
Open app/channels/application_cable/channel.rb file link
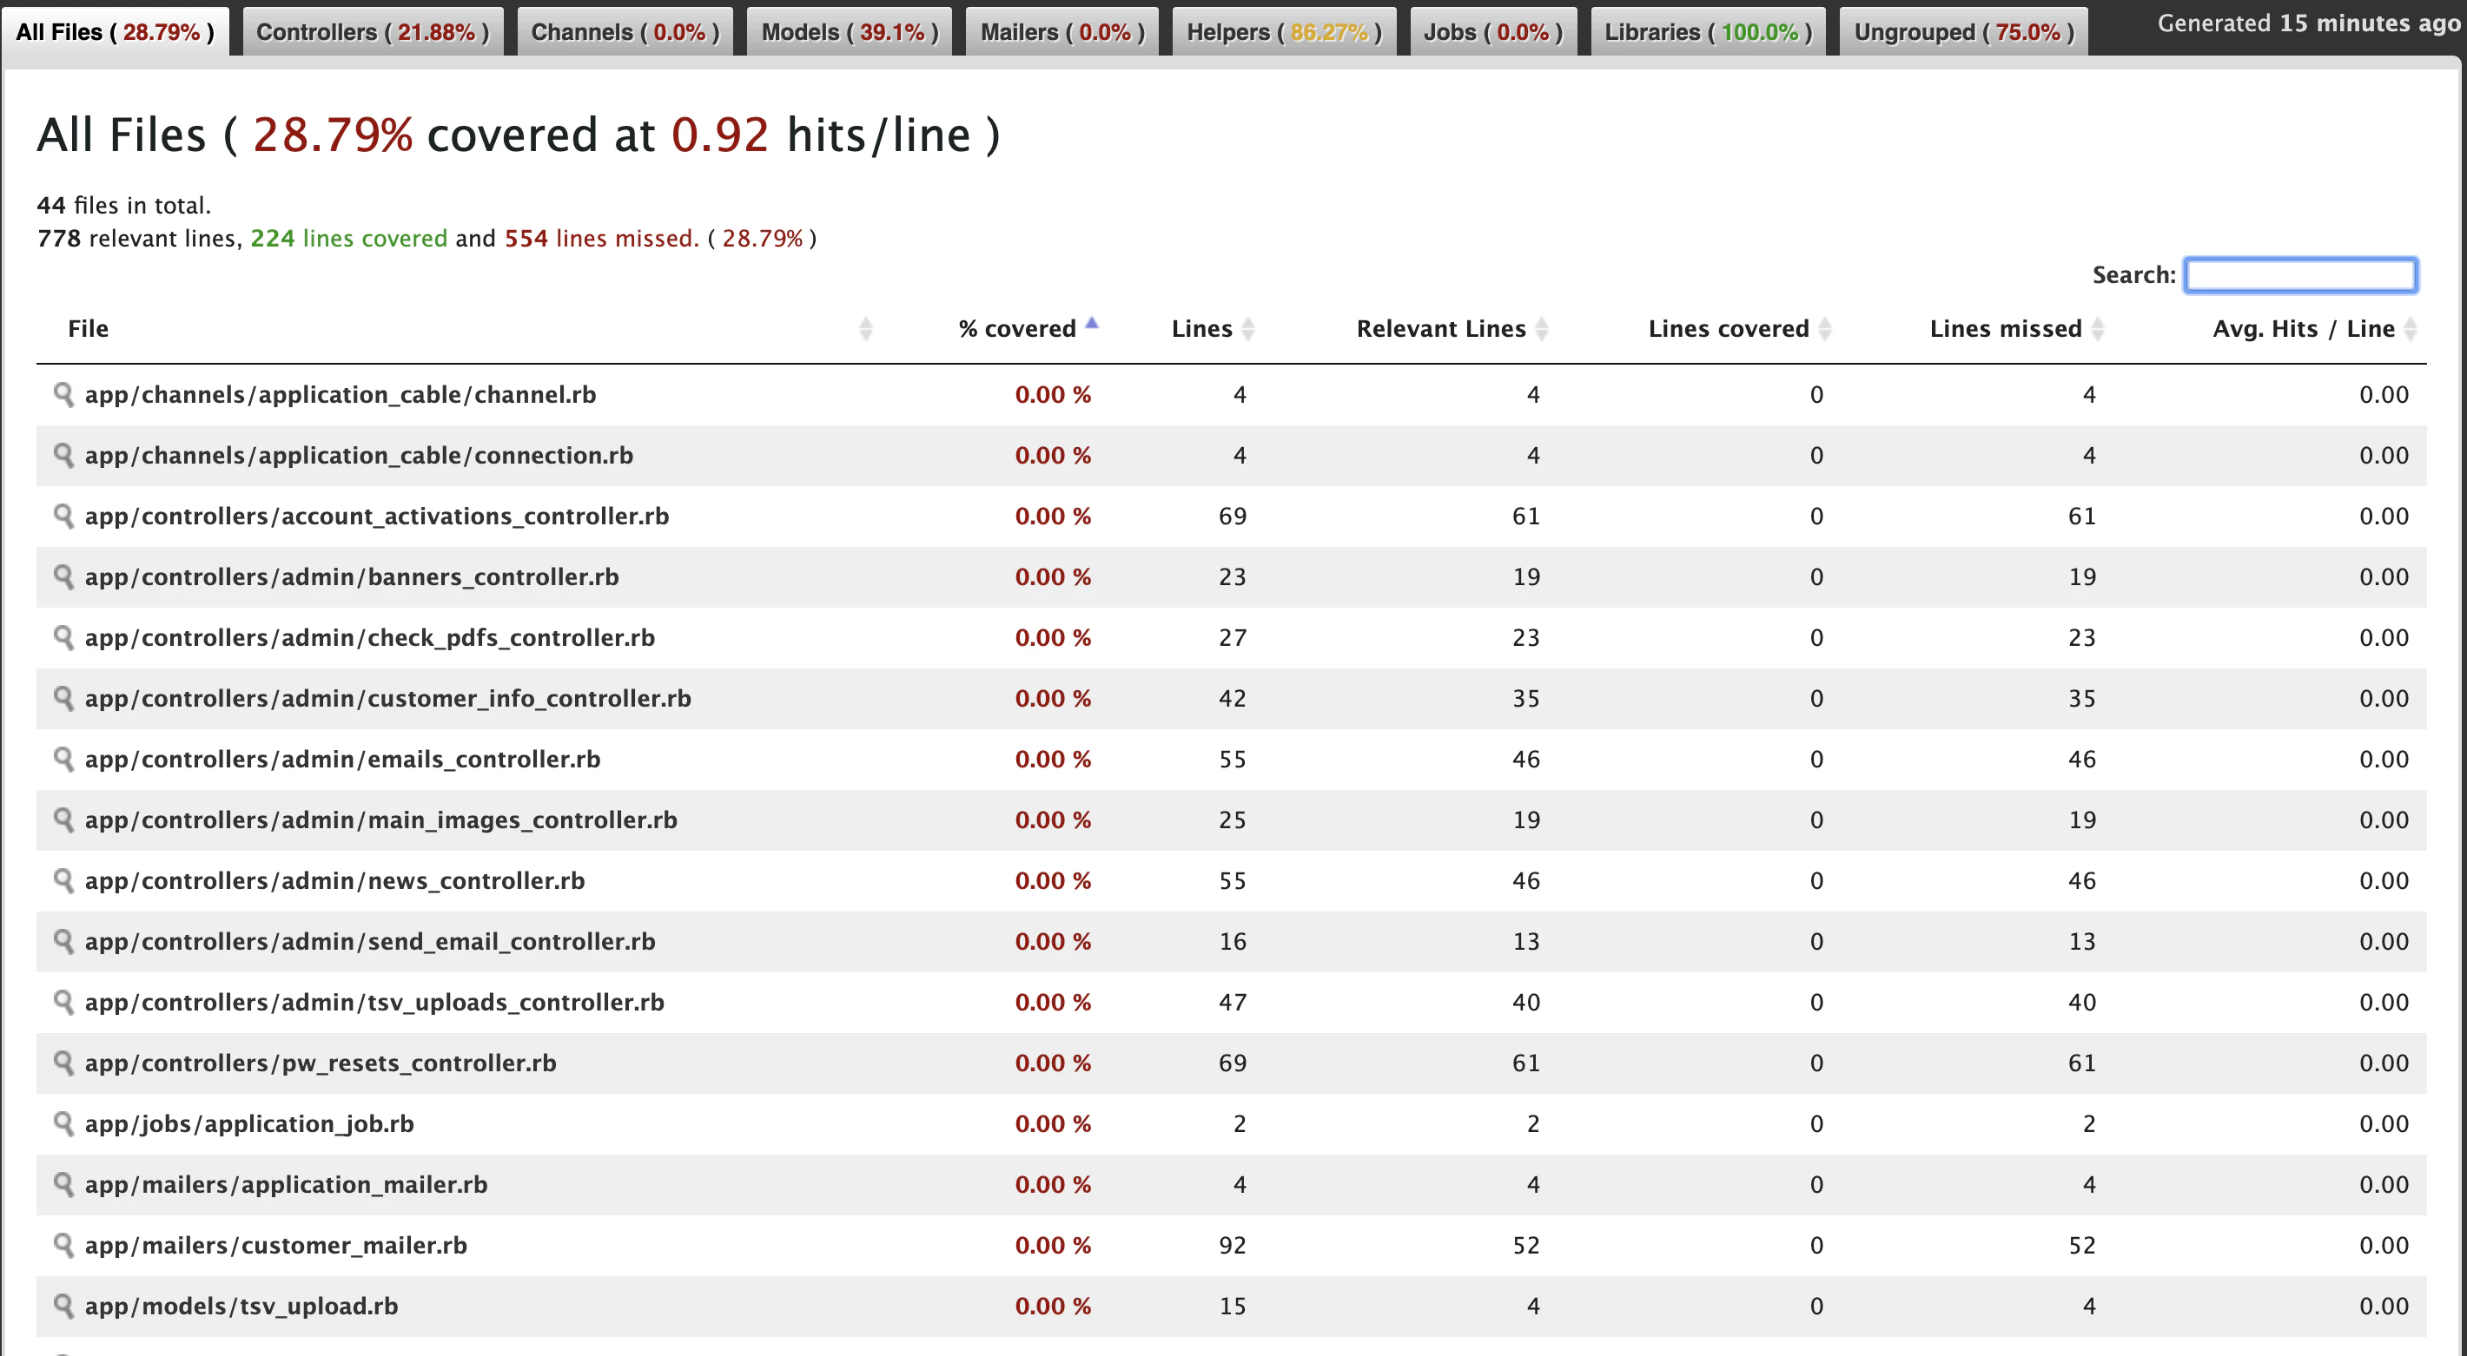coord(340,394)
